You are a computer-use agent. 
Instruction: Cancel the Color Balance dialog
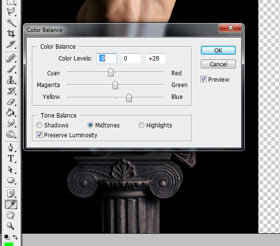pyautogui.click(x=218, y=64)
